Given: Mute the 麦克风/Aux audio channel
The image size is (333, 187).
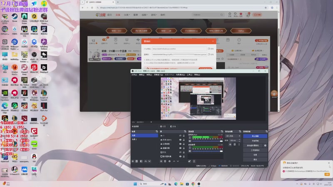Looking at the screenshot, I should pyautogui.click(x=190, y=141).
